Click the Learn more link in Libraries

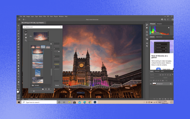pyautogui.click(x=166, y=69)
